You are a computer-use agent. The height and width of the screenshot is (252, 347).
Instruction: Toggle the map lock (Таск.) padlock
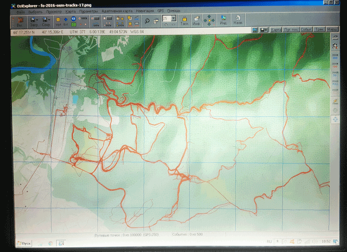(x=184, y=20)
